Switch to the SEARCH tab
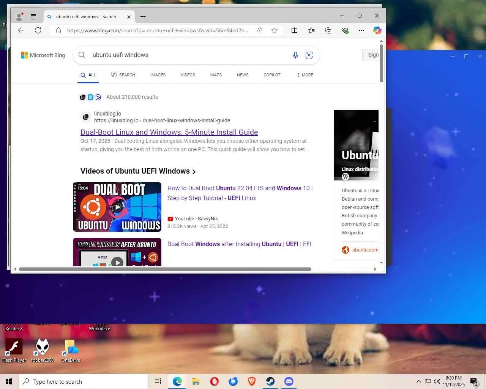The image size is (486, 389). tap(123, 75)
